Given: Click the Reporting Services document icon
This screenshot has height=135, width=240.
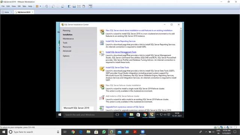Looking at the screenshot, I should click(102, 42).
